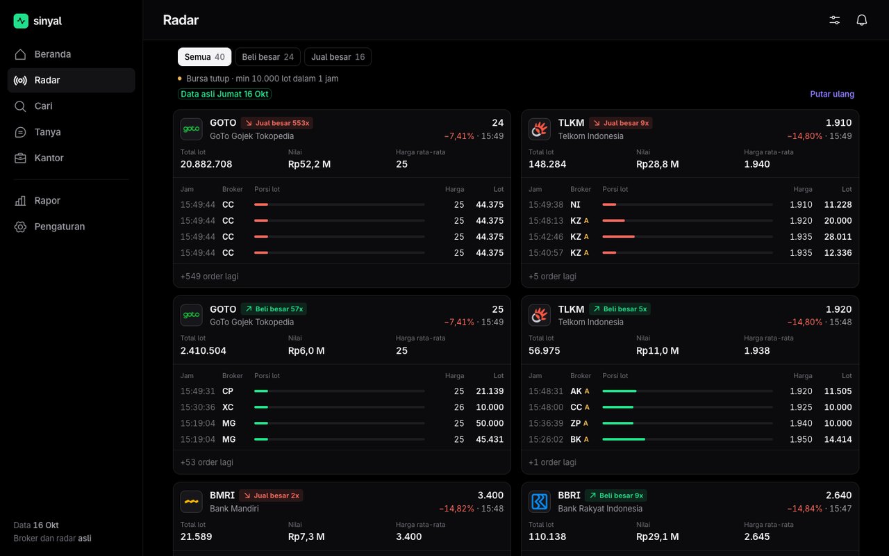Click the Bank Mandiri logo icon
This screenshot has width=889, height=556.
(191, 502)
